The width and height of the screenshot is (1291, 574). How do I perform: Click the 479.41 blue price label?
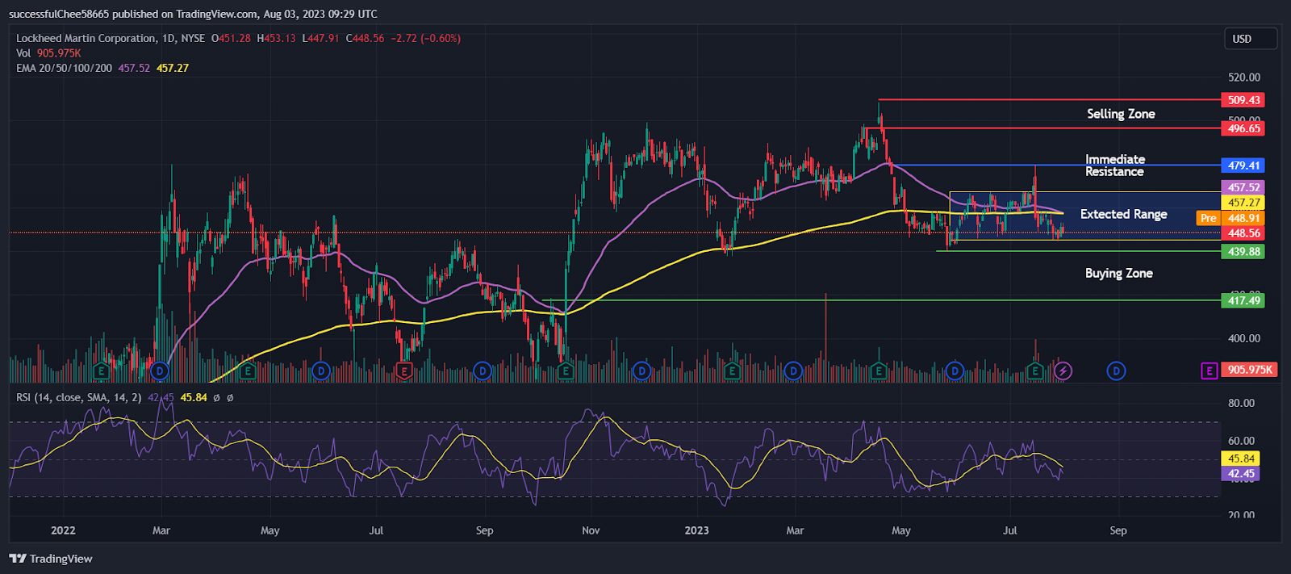[1243, 165]
